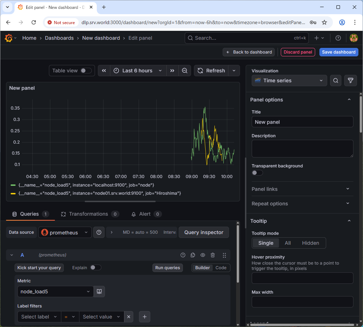Open the refresh interval dropdown arrow
The height and width of the screenshot is (327, 363).
click(234, 71)
